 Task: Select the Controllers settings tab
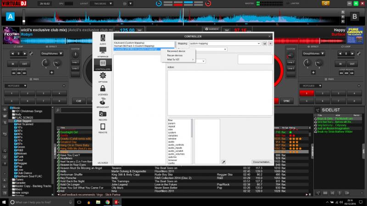click(103, 65)
